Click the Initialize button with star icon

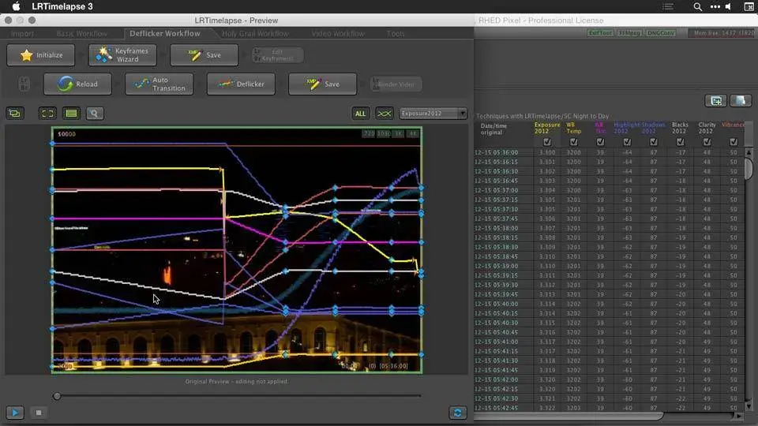[x=41, y=55]
